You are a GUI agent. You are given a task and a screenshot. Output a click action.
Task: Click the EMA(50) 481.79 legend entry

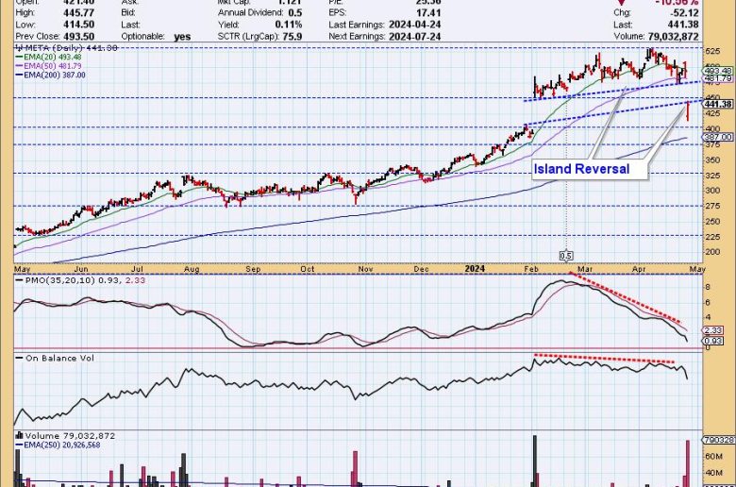coord(48,66)
